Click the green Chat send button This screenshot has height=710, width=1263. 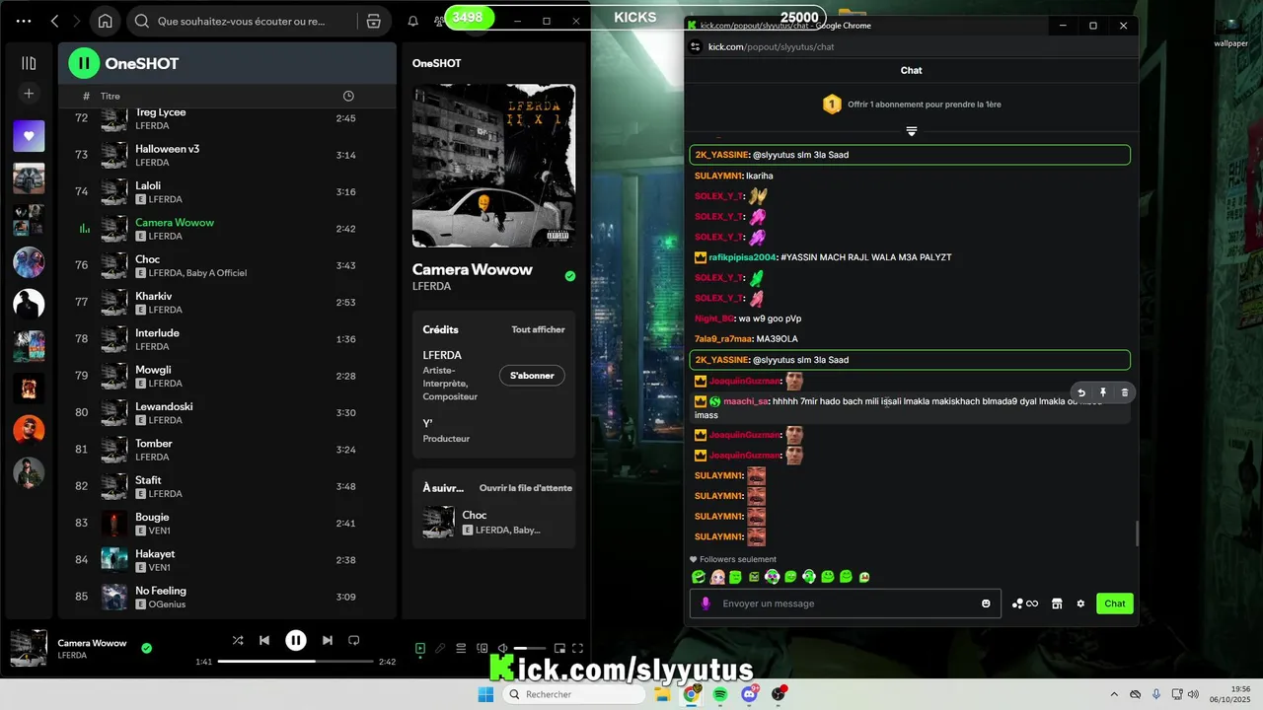pos(1115,603)
